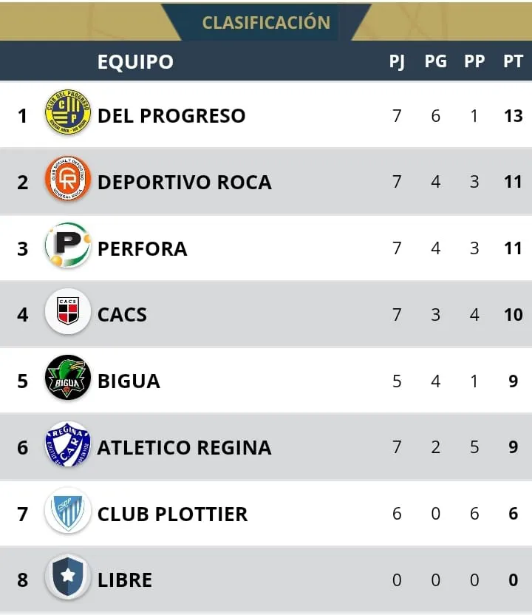The height and width of the screenshot is (615, 532).
Task: Sort by the PJ column header
Action: (x=397, y=61)
